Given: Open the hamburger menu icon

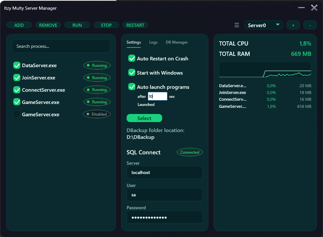Looking at the screenshot, I should (x=236, y=25).
